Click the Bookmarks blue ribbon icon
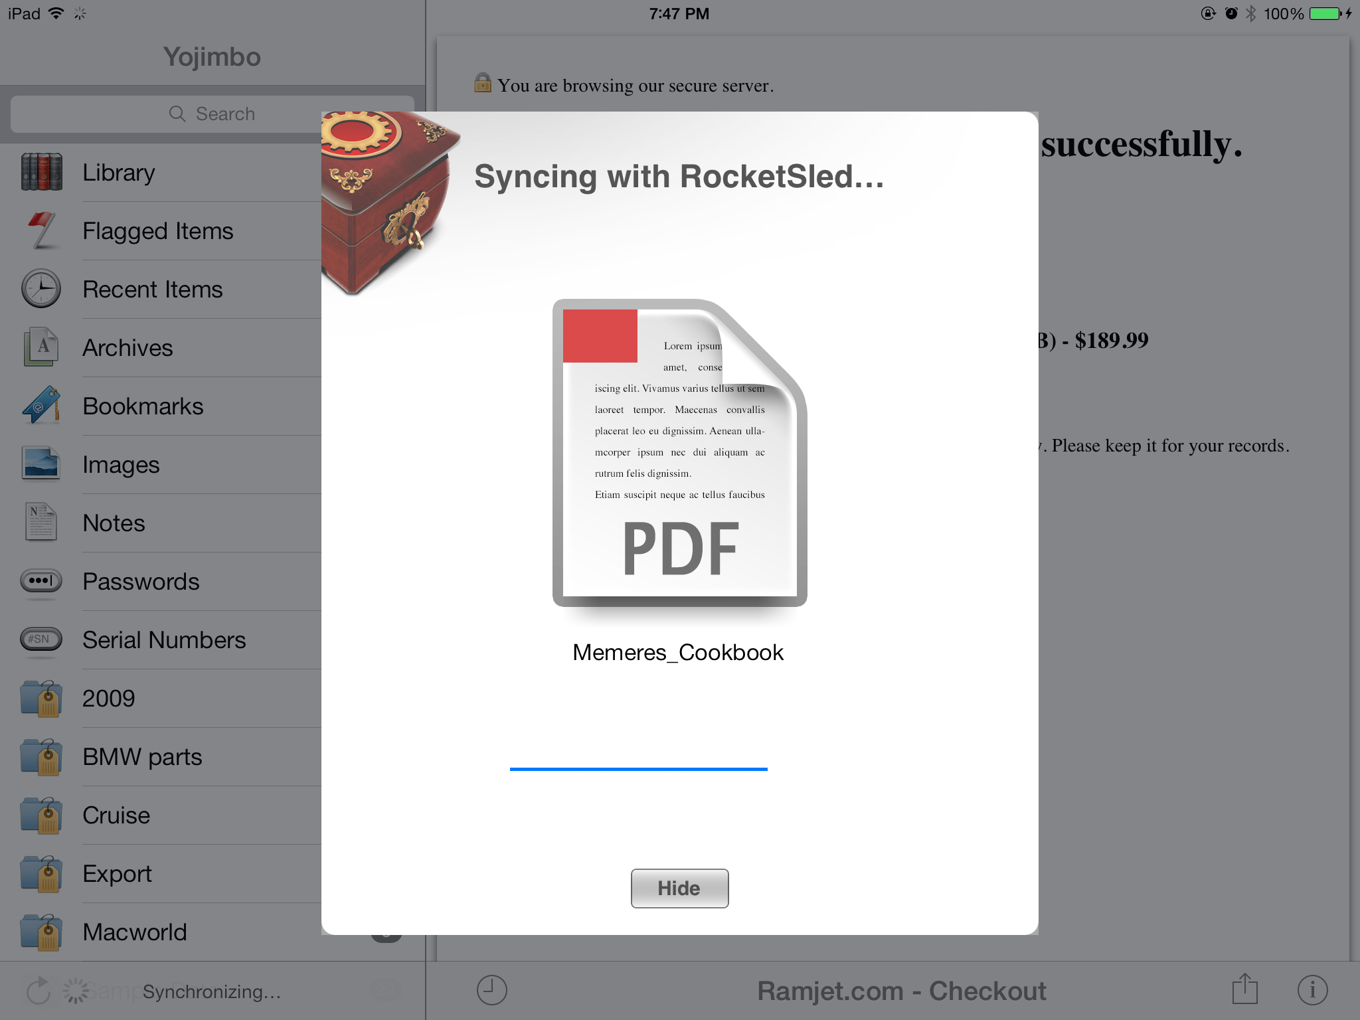Screen dimensions: 1360x1020 click(41, 406)
